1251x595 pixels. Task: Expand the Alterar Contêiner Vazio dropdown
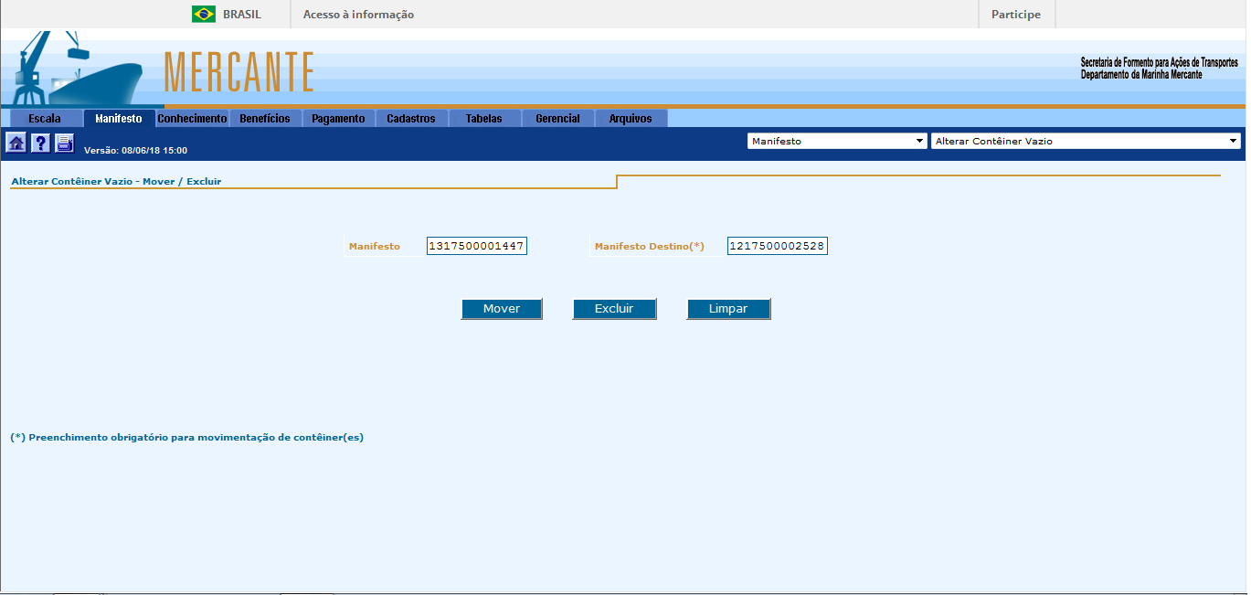coord(1086,142)
